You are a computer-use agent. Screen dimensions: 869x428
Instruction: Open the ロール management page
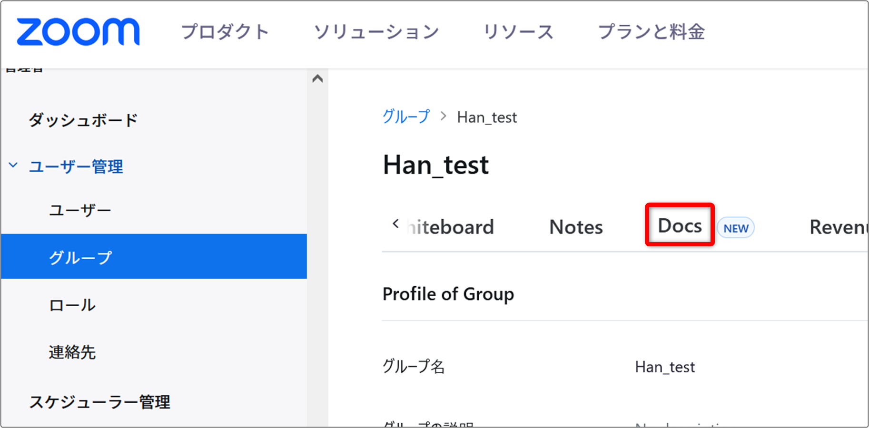pyautogui.click(x=71, y=305)
